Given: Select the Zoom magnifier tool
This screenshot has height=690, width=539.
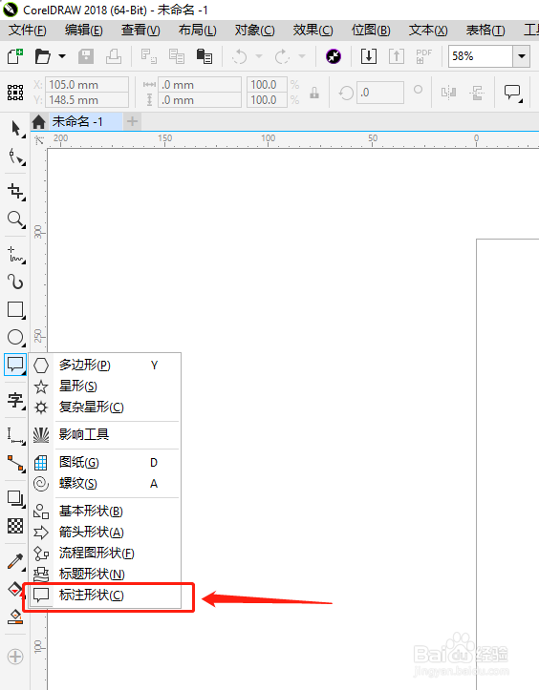Looking at the screenshot, I should (16, 219).
